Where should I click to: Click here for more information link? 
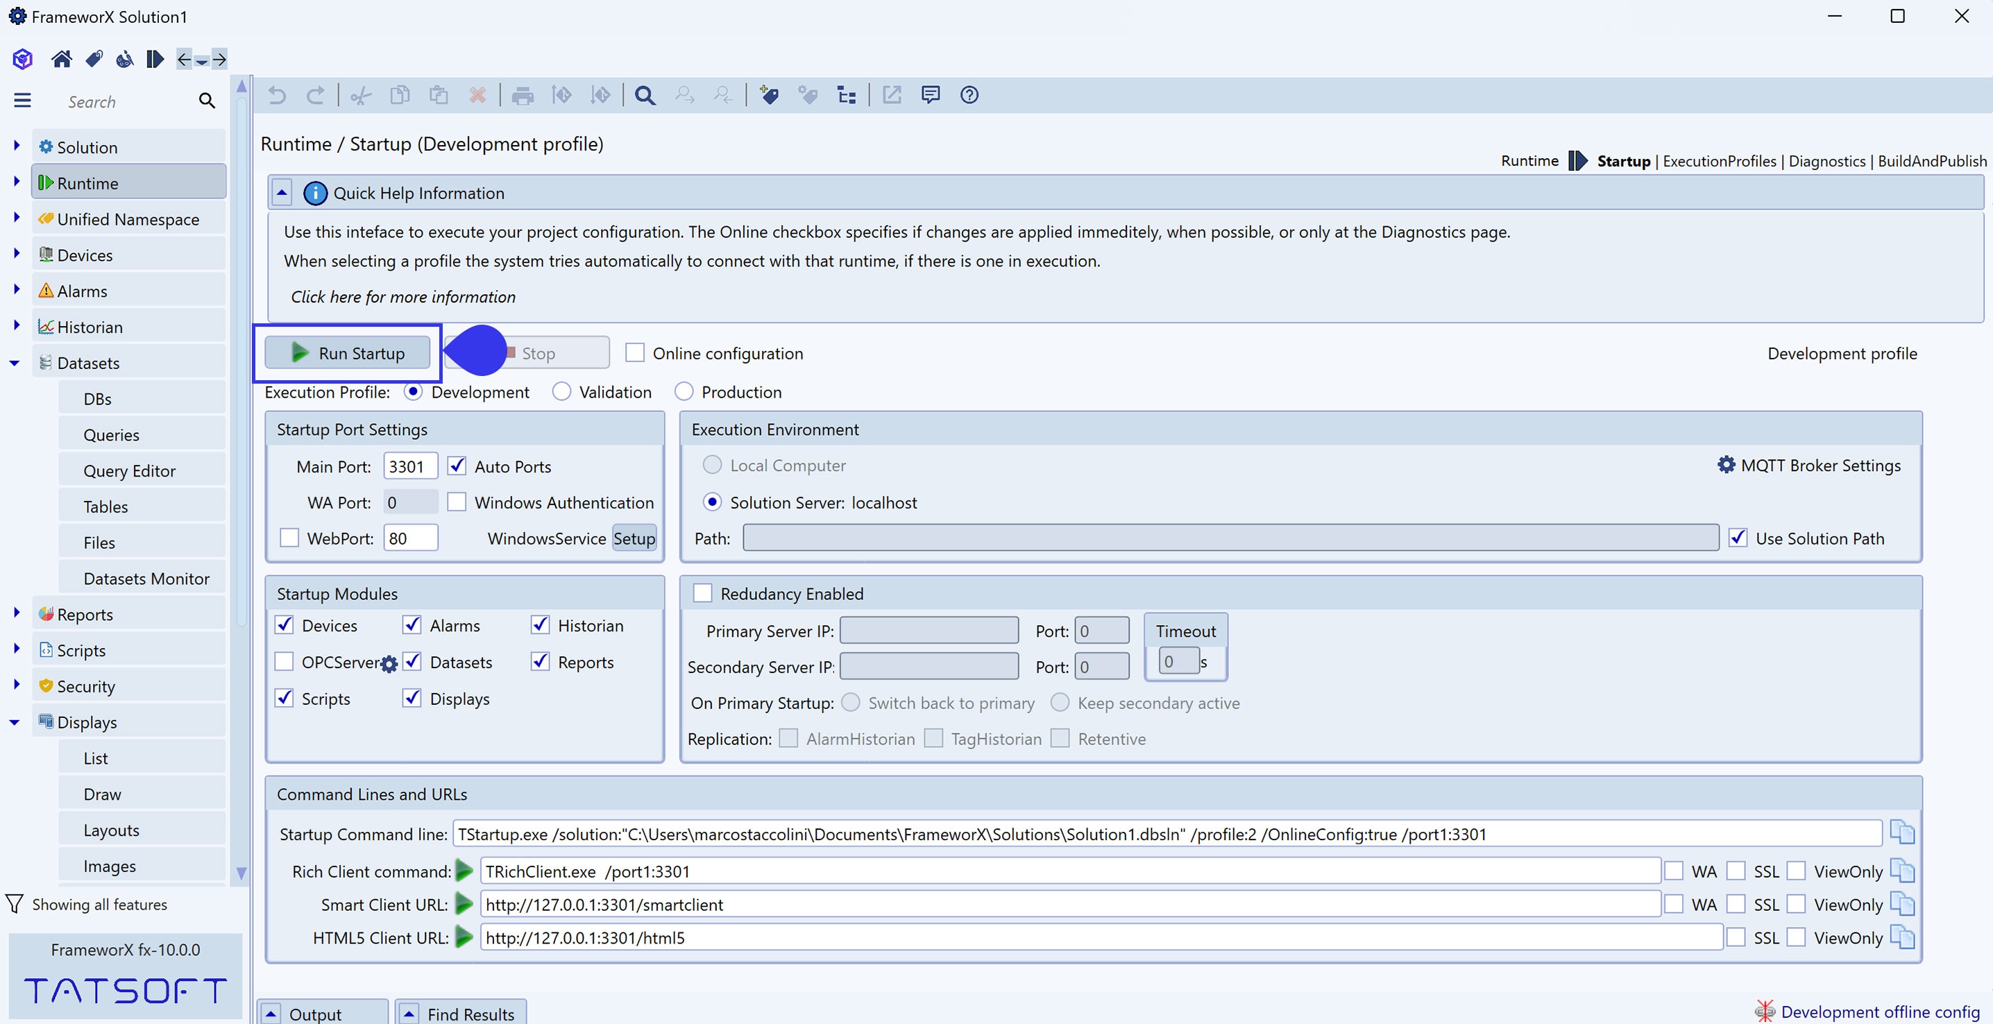coord(403,297)
